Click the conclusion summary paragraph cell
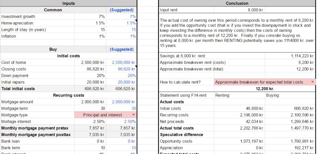The image size is (317, 154). coord(237,33)
